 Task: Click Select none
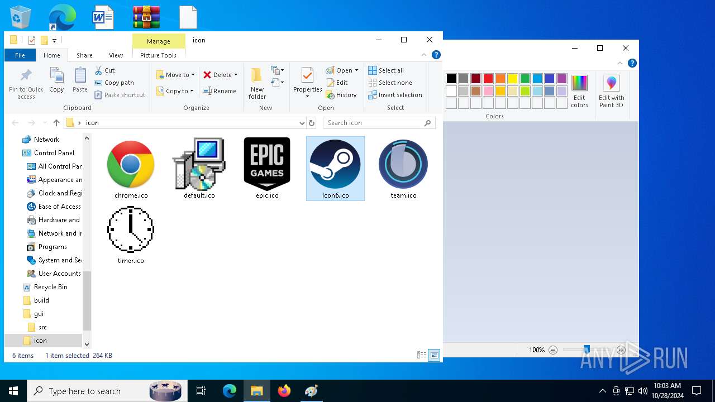coord(390,83)
